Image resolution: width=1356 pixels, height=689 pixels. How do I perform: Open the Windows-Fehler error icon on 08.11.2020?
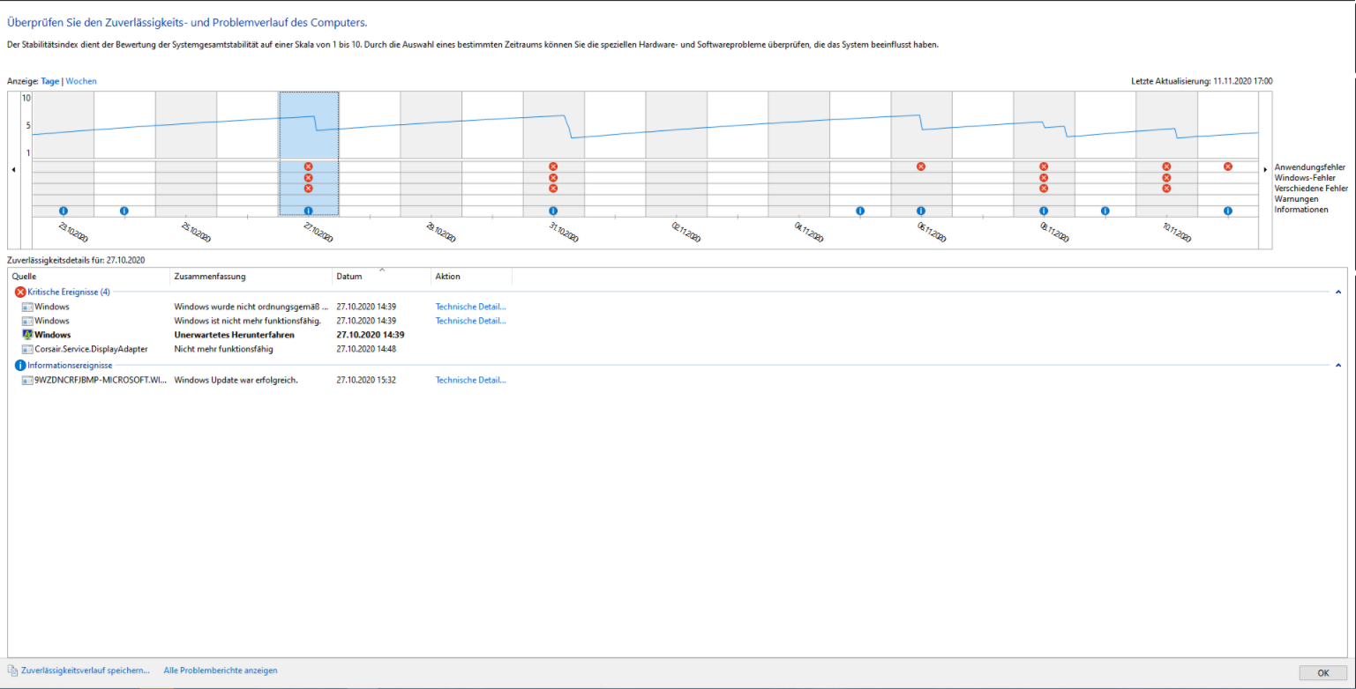click(x=1044, y=178)
